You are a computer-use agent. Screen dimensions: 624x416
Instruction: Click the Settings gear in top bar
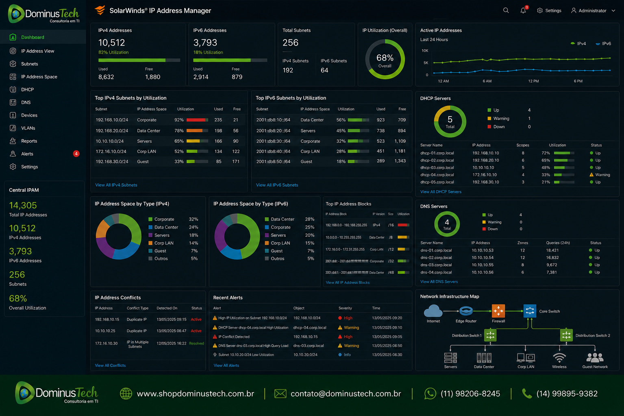[540, 11]
